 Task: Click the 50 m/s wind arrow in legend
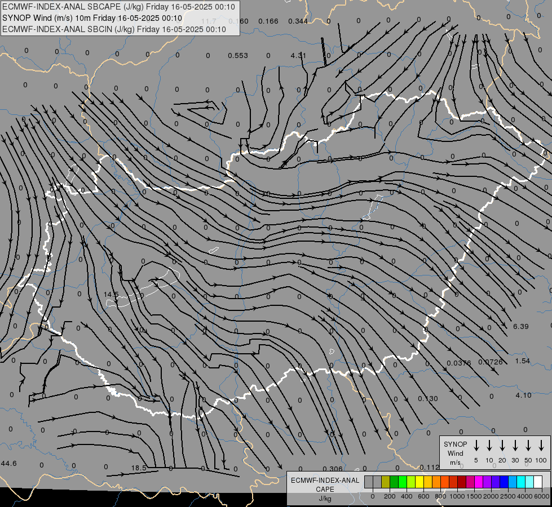tap(528, 446)
